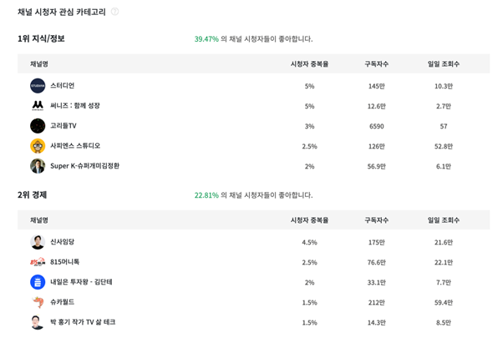Click 구독자수 header in 경제 table
This screenshot has height=338, width=503.
tap(376, 220)
